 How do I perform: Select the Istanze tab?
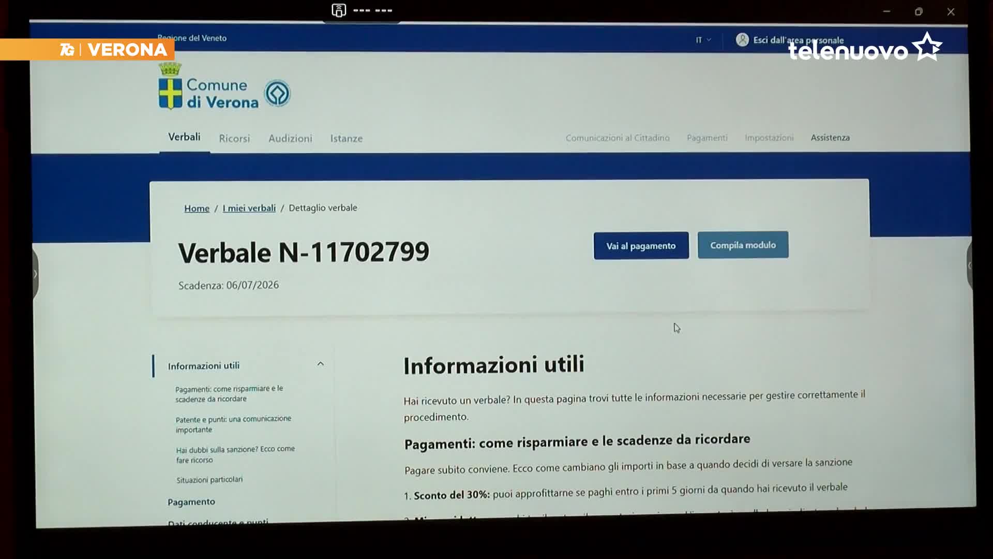347,139
